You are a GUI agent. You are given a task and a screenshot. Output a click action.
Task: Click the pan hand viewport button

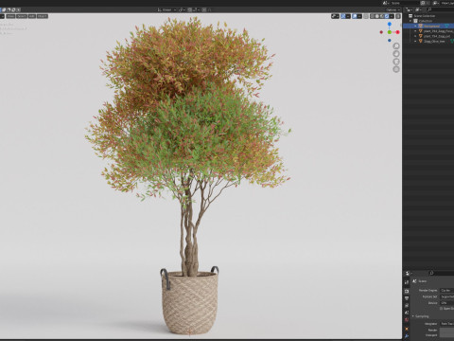point(396,54)
